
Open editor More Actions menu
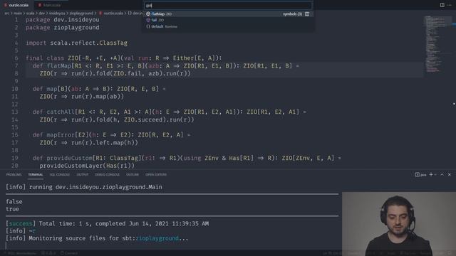tap(450, 5)
